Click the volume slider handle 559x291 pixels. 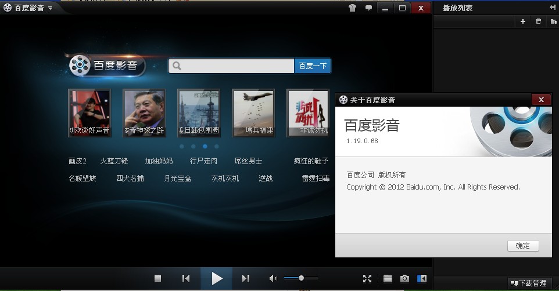click(x=301, y=278)
